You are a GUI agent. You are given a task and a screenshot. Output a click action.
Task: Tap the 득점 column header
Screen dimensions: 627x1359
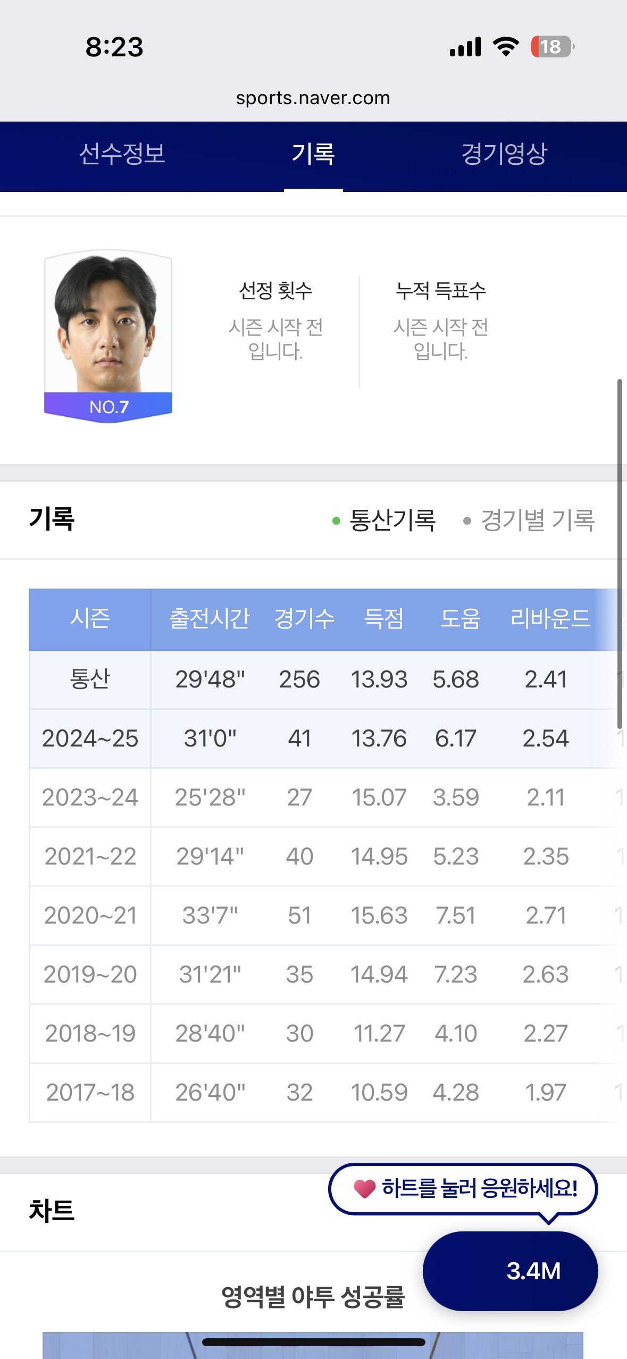[383, 619]
